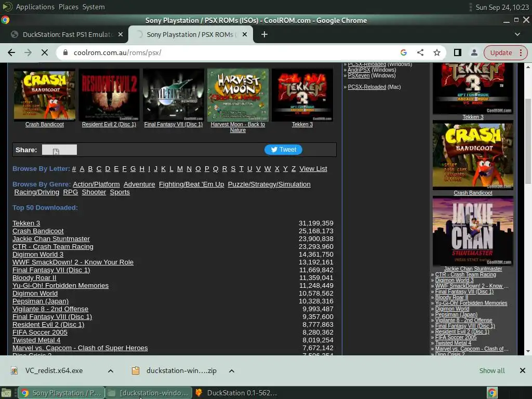Browse the Sports genre
The height and width of the screenshot is (399, 532).
pos(120,192)
